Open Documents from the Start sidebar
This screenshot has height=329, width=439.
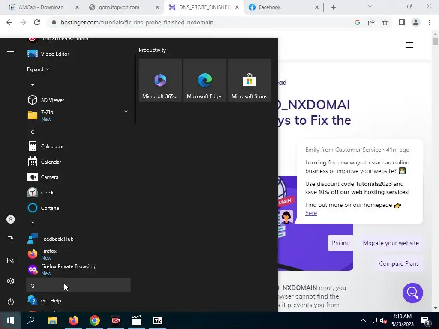[11, 240]
